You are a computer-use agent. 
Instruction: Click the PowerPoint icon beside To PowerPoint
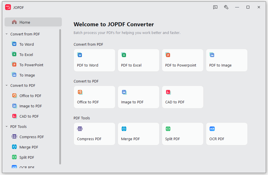click(x=14, y=65)
